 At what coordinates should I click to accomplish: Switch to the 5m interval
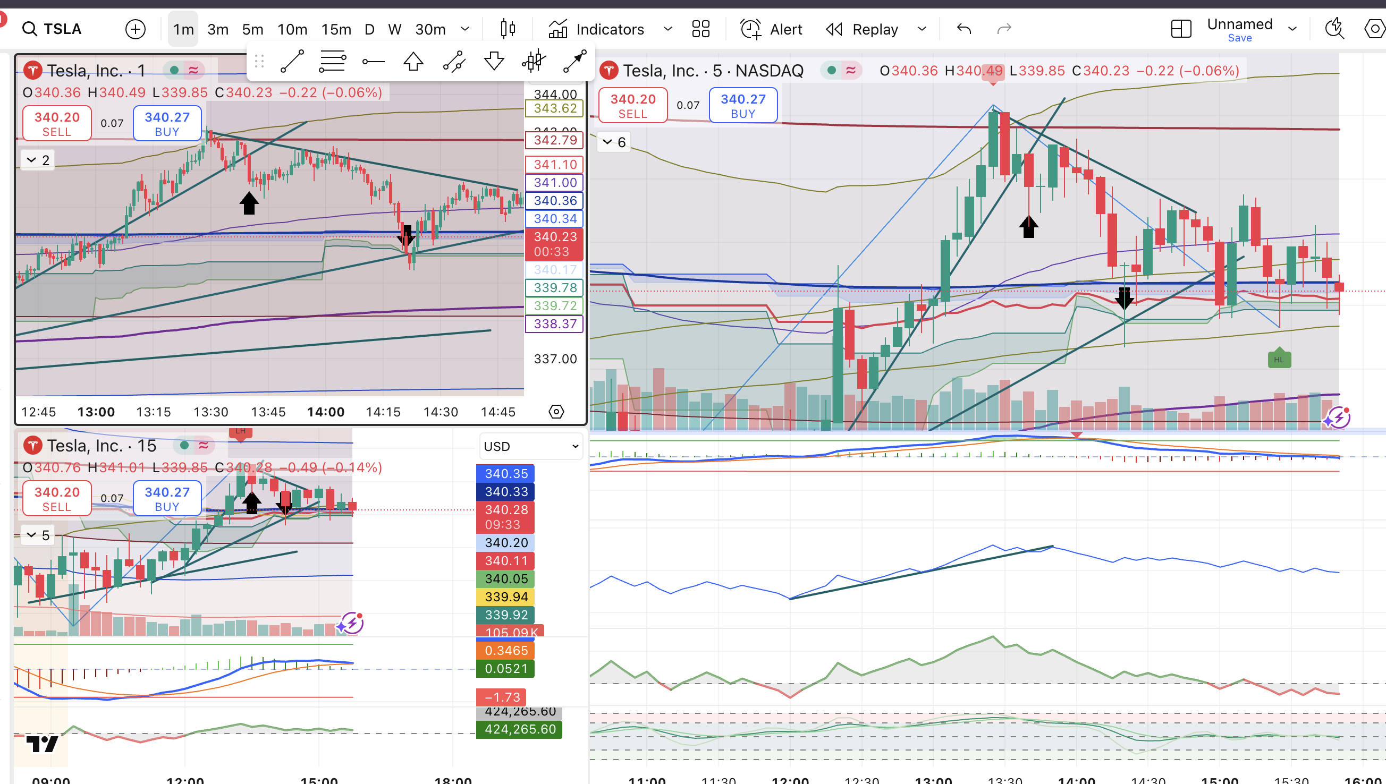coord(252,29)
